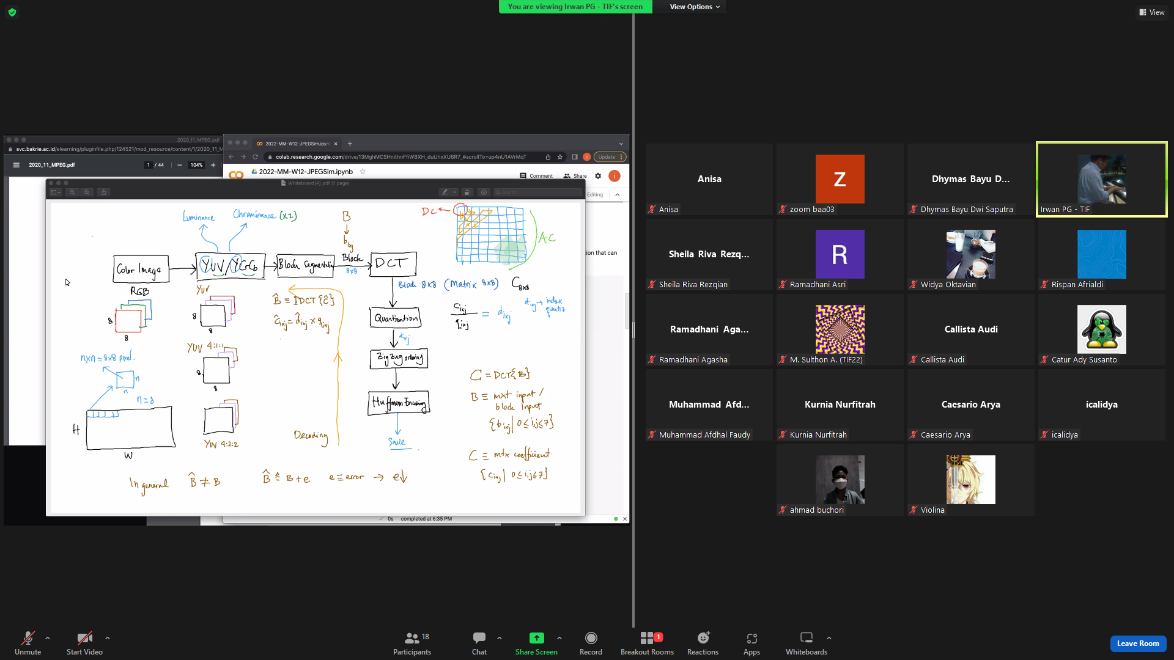Select Widya Oktavian's participant tile

(x=970, y=254)
